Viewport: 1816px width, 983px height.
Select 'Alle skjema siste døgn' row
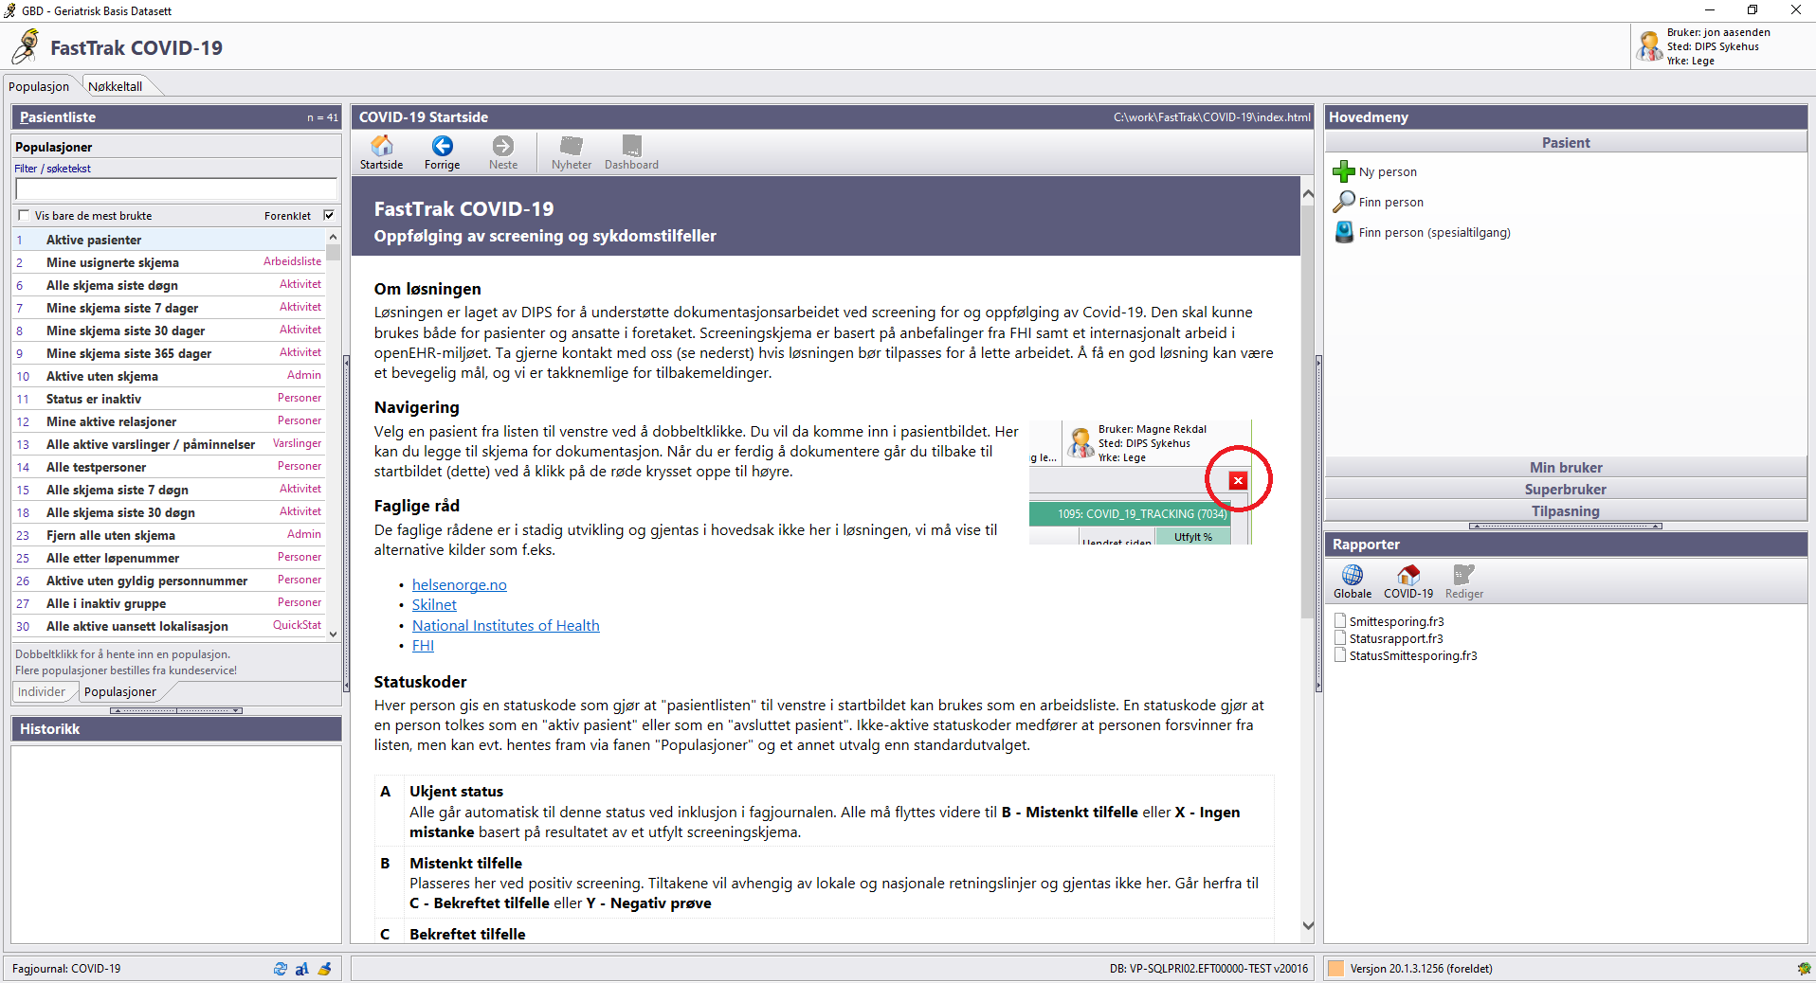(170, 285)
